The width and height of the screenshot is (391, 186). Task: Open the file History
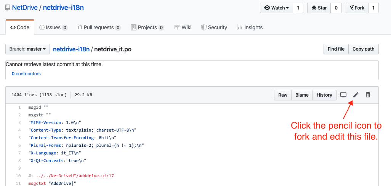[x=324, y=95]
